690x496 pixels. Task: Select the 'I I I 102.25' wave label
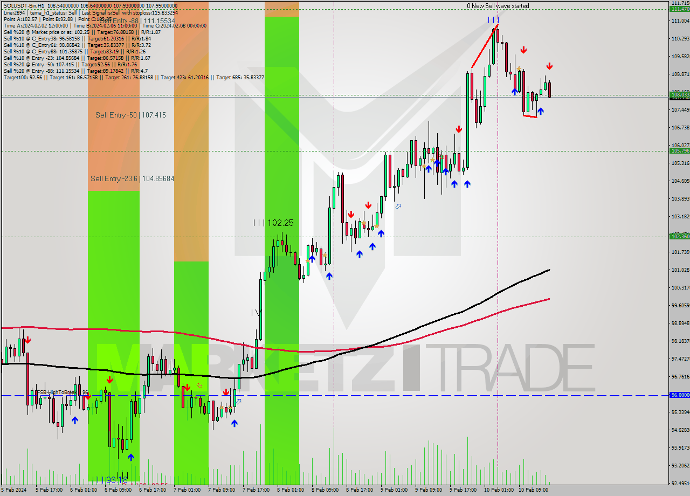click(273, 223)
